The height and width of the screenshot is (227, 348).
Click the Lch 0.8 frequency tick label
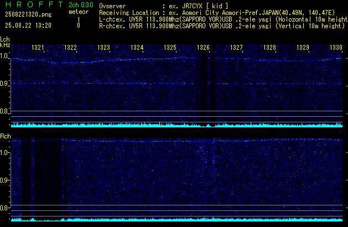(x=4, y=111)
